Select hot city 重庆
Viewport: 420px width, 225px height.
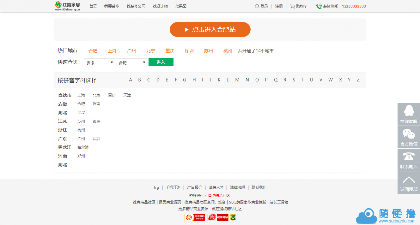(170, 51)
